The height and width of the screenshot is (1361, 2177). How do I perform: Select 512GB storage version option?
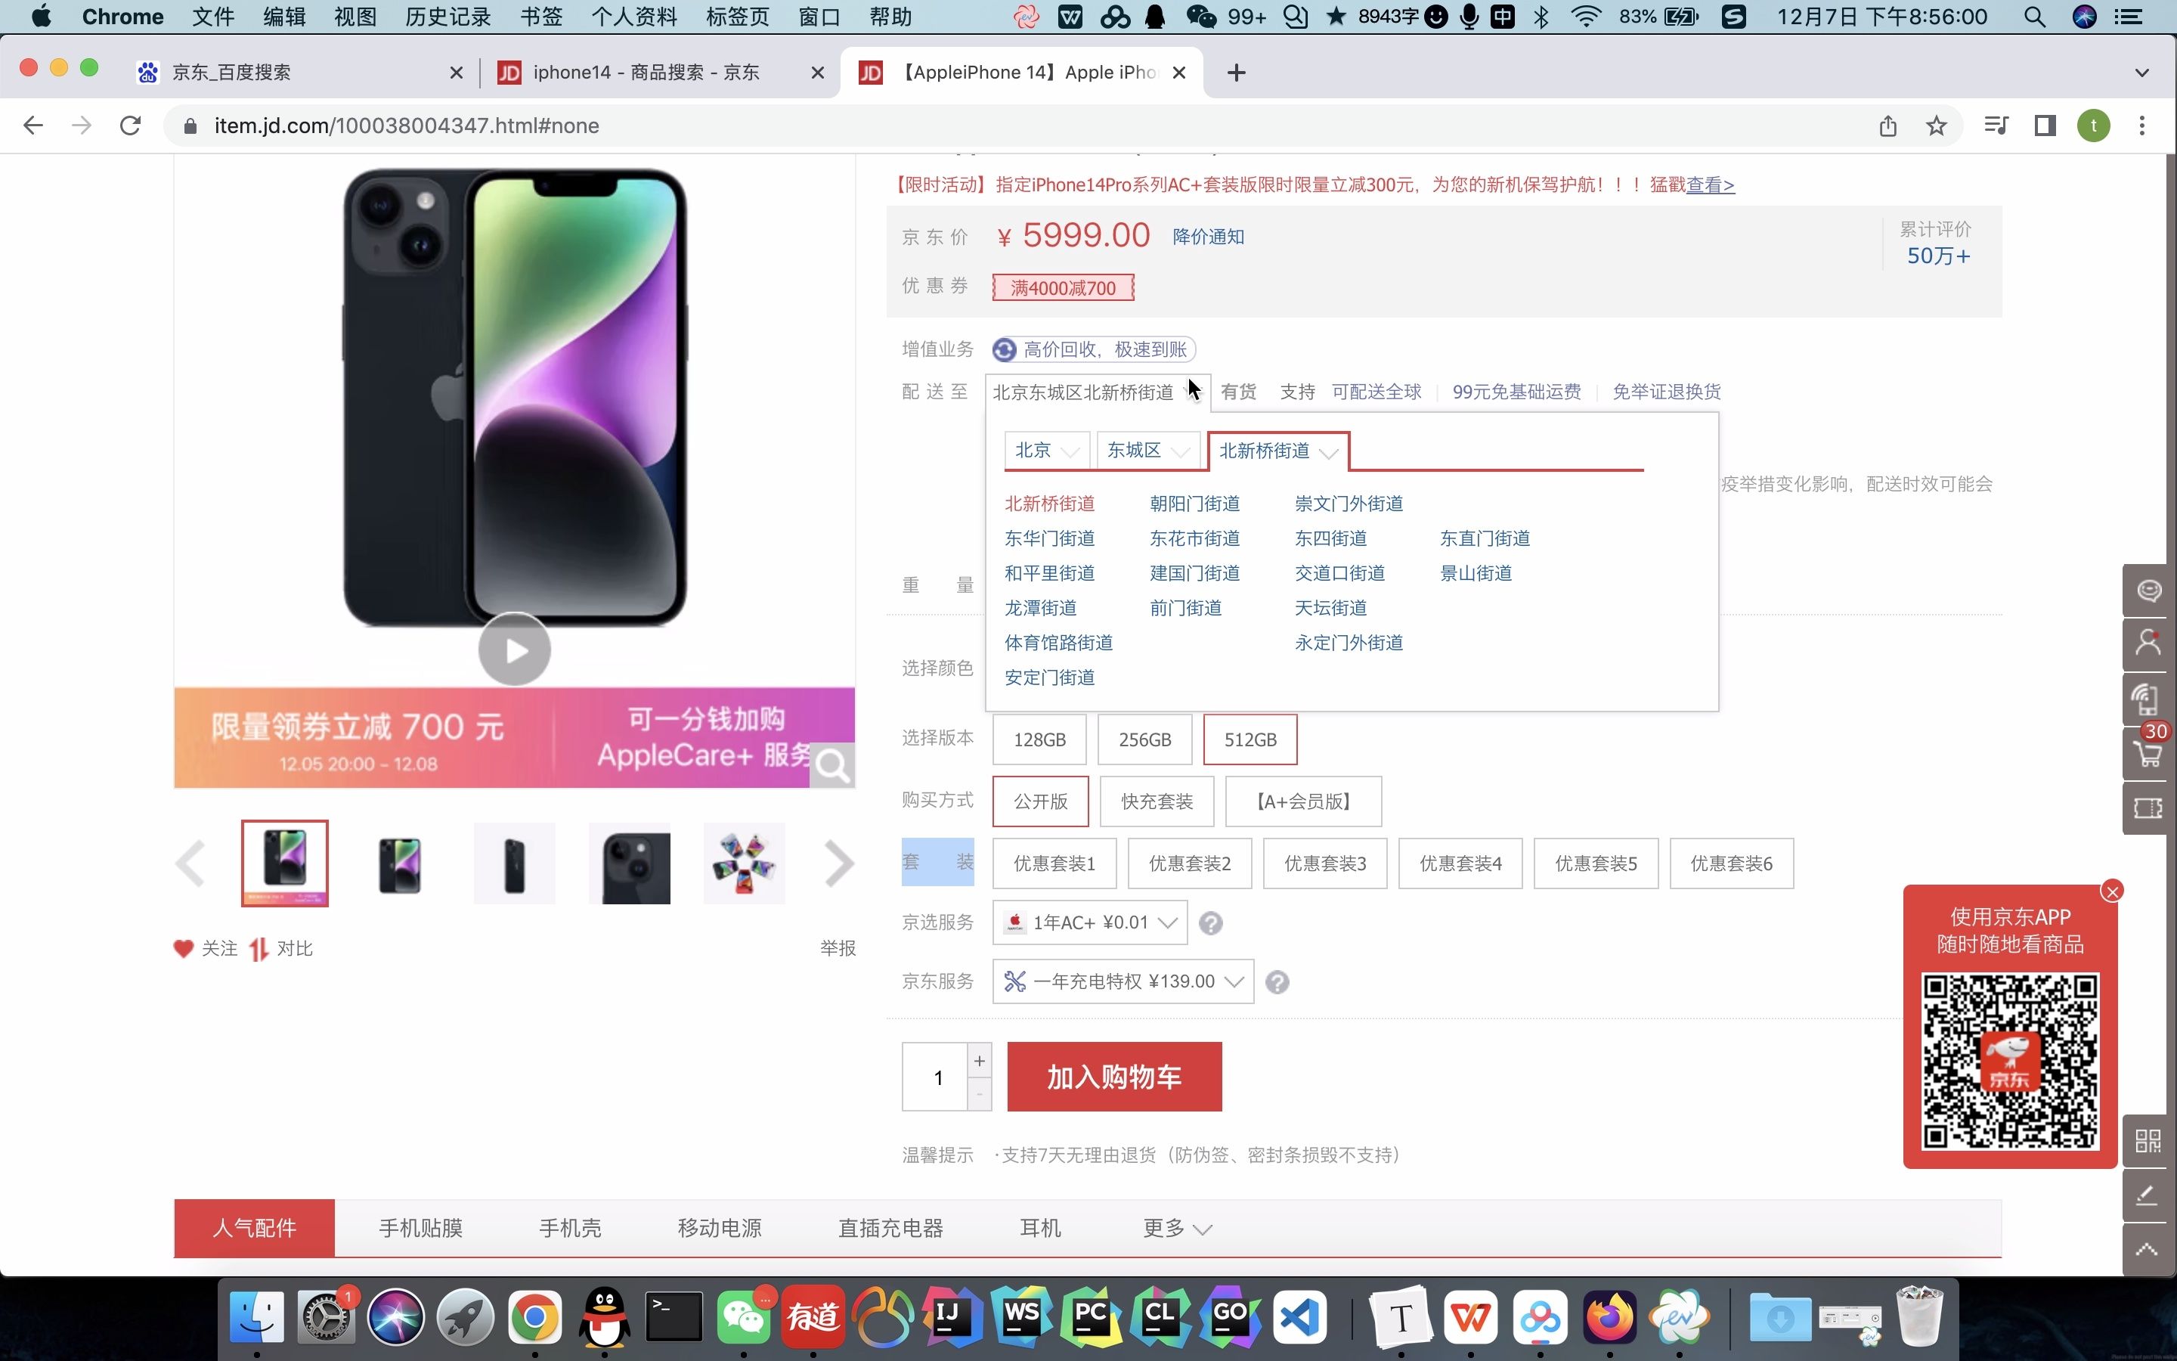tap(1250, 740)
